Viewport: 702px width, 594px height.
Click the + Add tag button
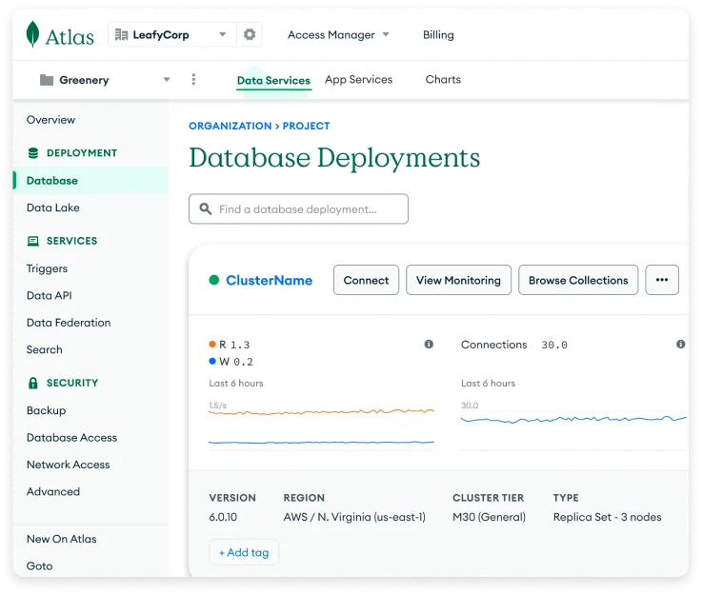pos(244,552)
